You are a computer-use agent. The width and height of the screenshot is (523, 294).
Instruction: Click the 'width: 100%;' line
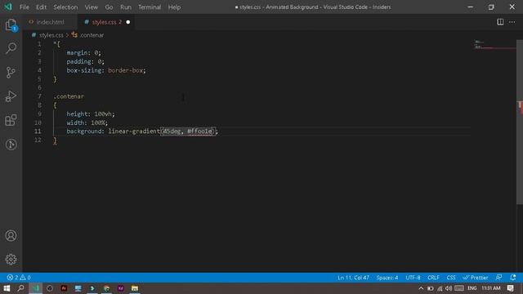87,122
